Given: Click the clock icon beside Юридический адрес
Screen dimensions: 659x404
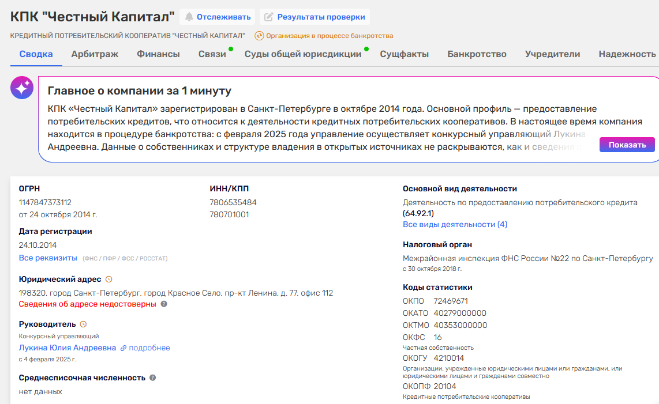Looking at the screenshot, I should (x=109, y=280).
